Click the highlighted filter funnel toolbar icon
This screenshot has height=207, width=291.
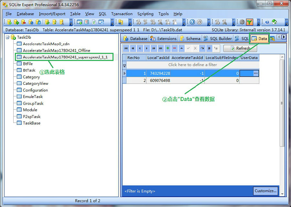coord(249,22)
